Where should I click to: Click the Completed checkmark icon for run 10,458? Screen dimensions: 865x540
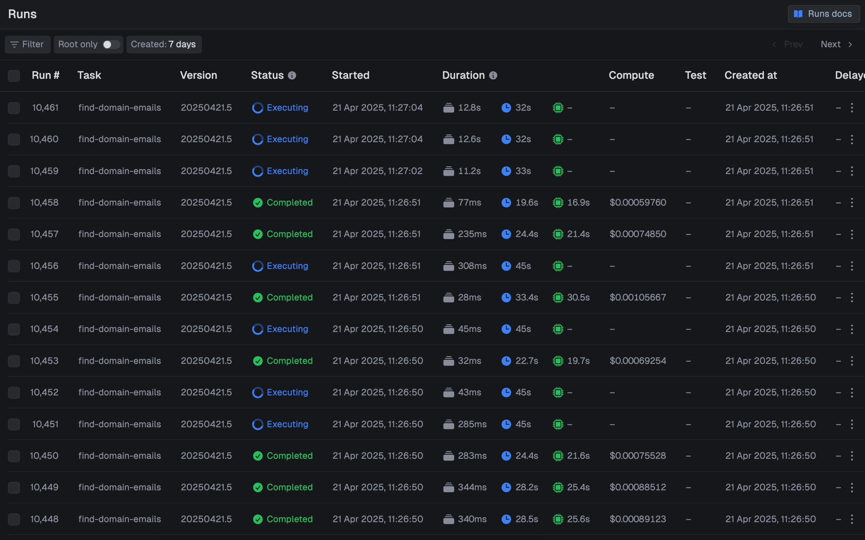click(x=258, y=202)
